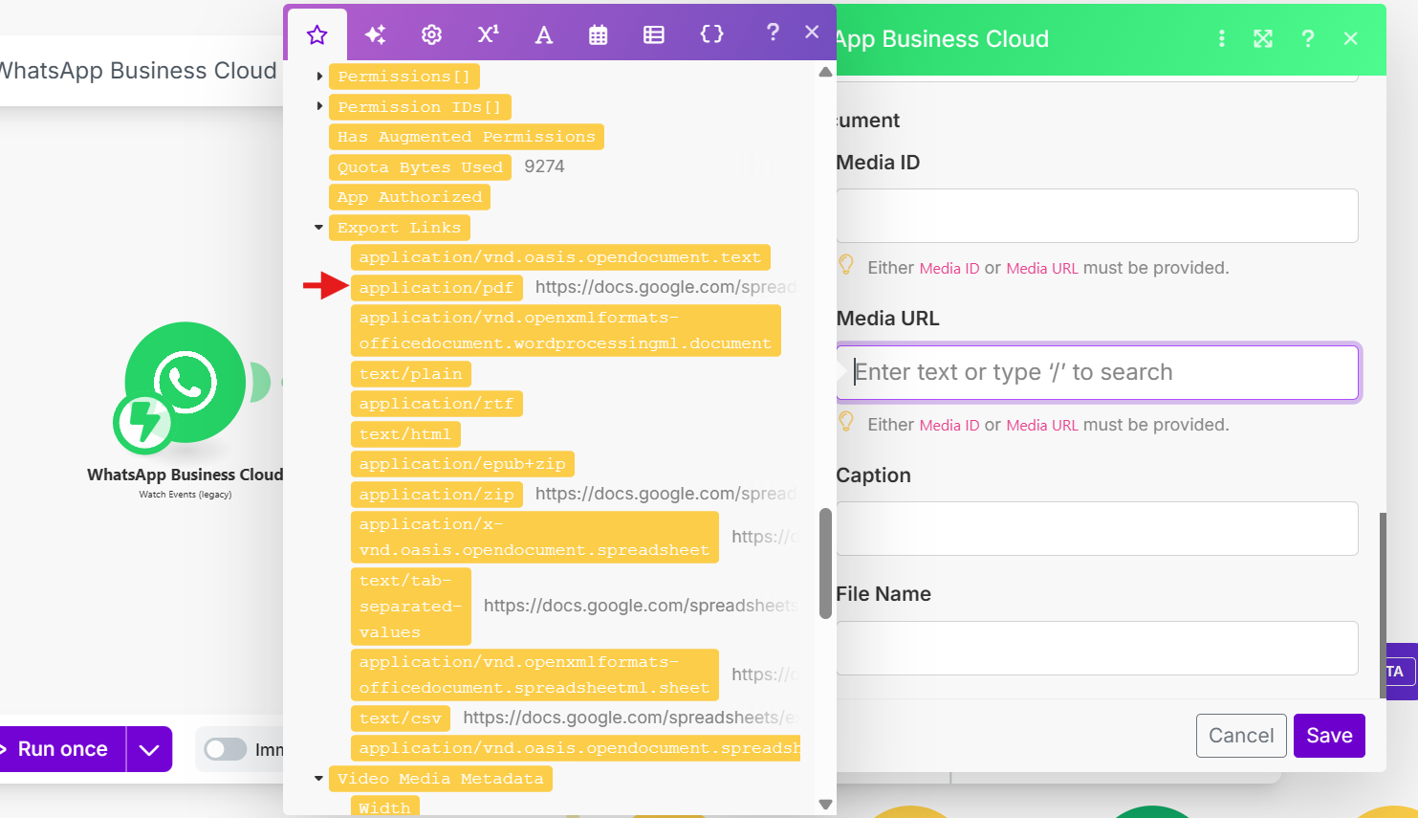Run the scenario once
Screen dimensions: 1418x818
pos(62,749)
